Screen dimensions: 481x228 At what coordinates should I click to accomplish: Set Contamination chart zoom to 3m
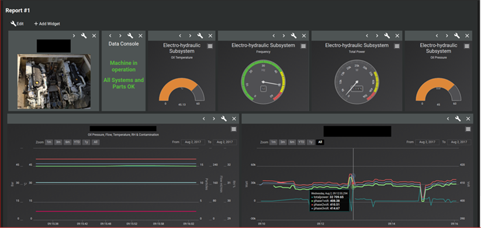[58, 142]
